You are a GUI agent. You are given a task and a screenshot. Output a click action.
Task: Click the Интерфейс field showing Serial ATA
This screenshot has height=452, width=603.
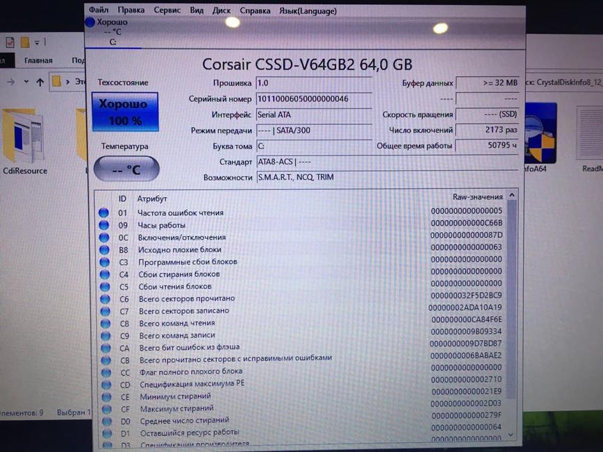[314, 115]
